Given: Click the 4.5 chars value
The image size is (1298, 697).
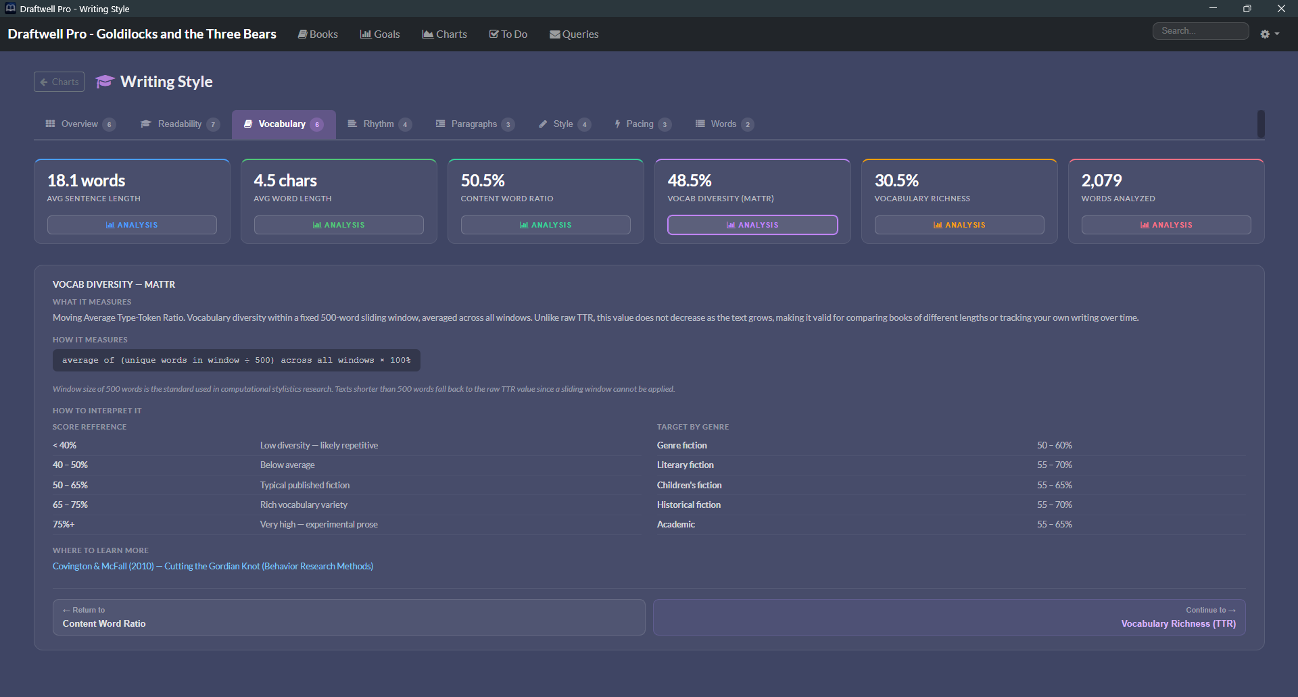Looking at the screenshot, I should click(x=285, y=180).
